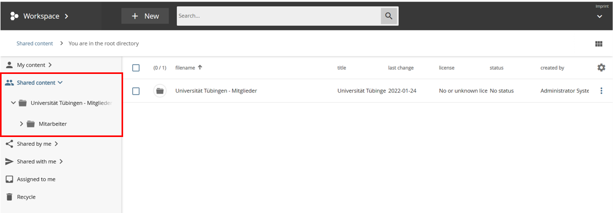Click folder icon in the file list row
This screenshot has height=213, width=613.
click(x=160, y=91)
